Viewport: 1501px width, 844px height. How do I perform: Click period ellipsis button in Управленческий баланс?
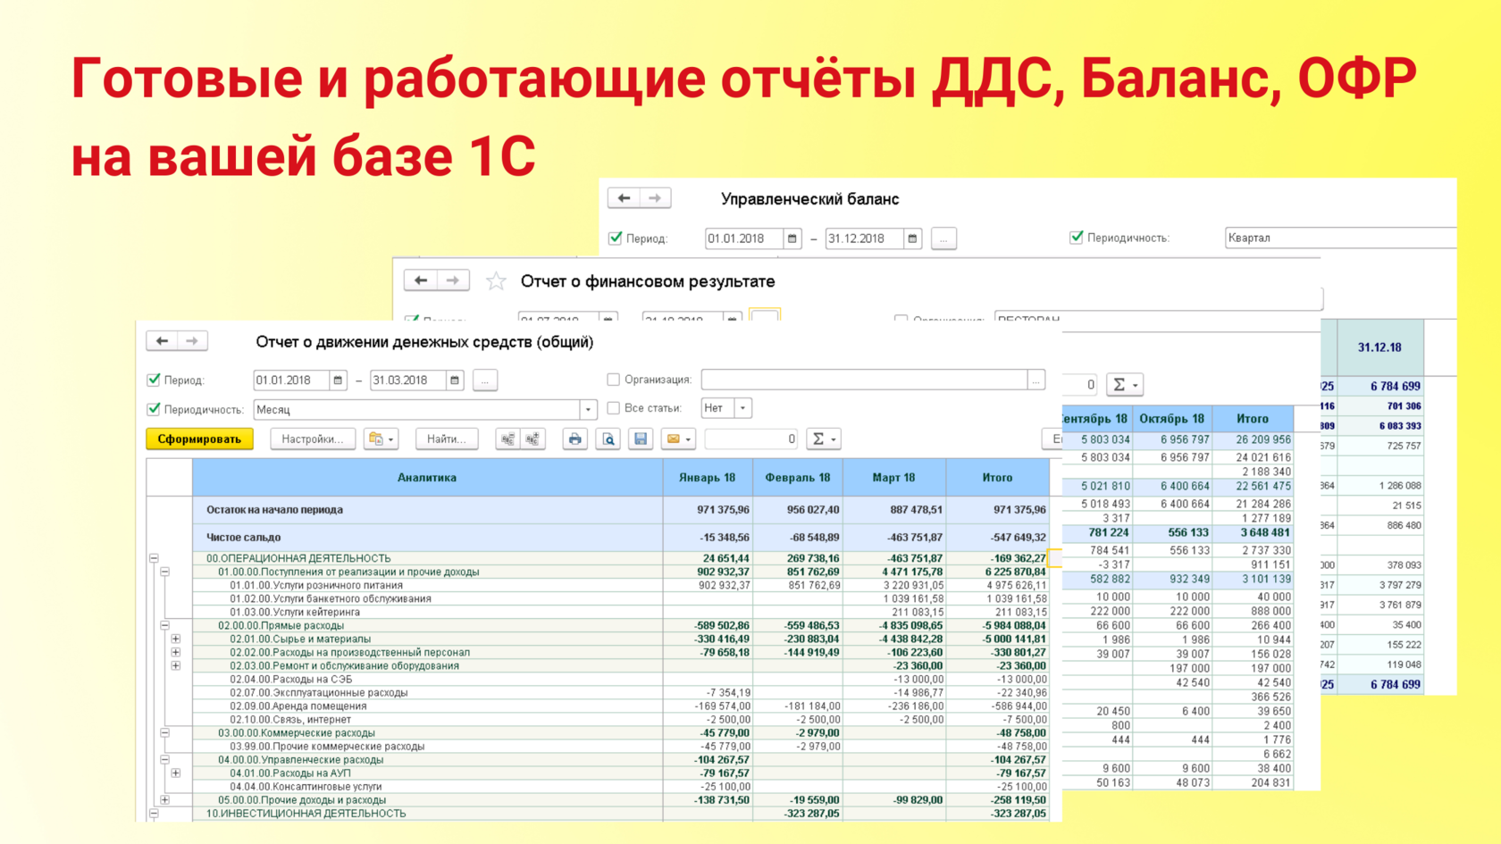(x=943, y=238)
